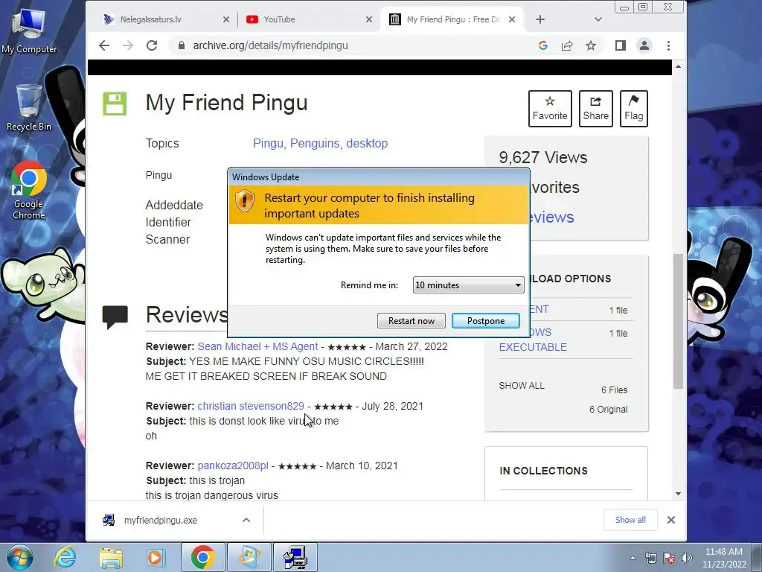The height and width of the screenshot is (572, 762).
Task: Reload the archive.org page
Action: [152, 45]
